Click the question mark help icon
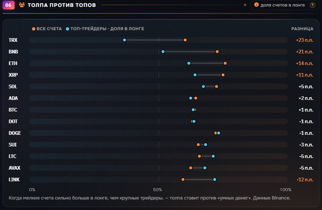Image resolution: width=322 pixels, height=210 pixels. coord(312,5)
